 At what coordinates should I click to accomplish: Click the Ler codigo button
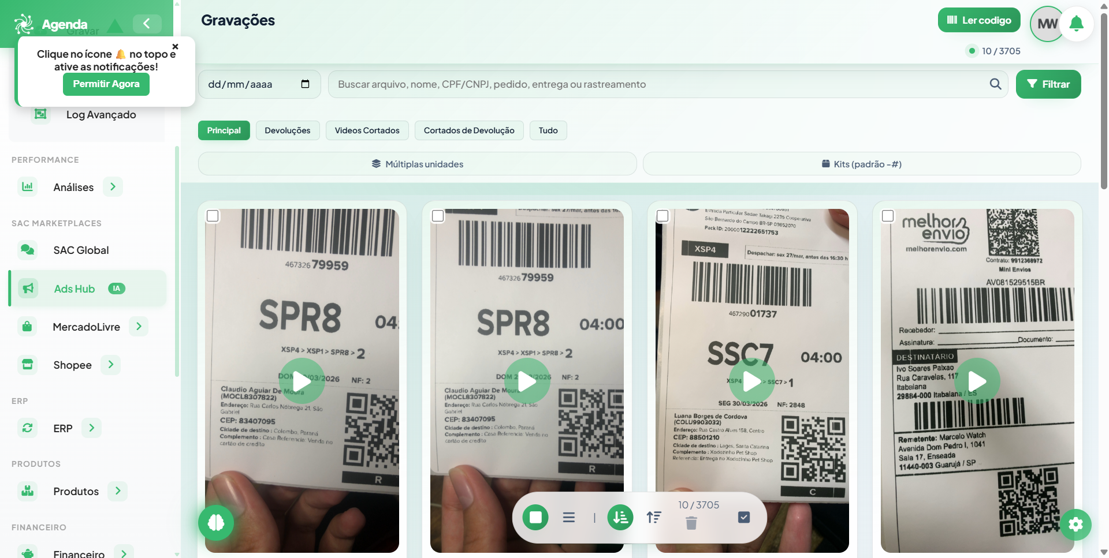click(979, 20)
